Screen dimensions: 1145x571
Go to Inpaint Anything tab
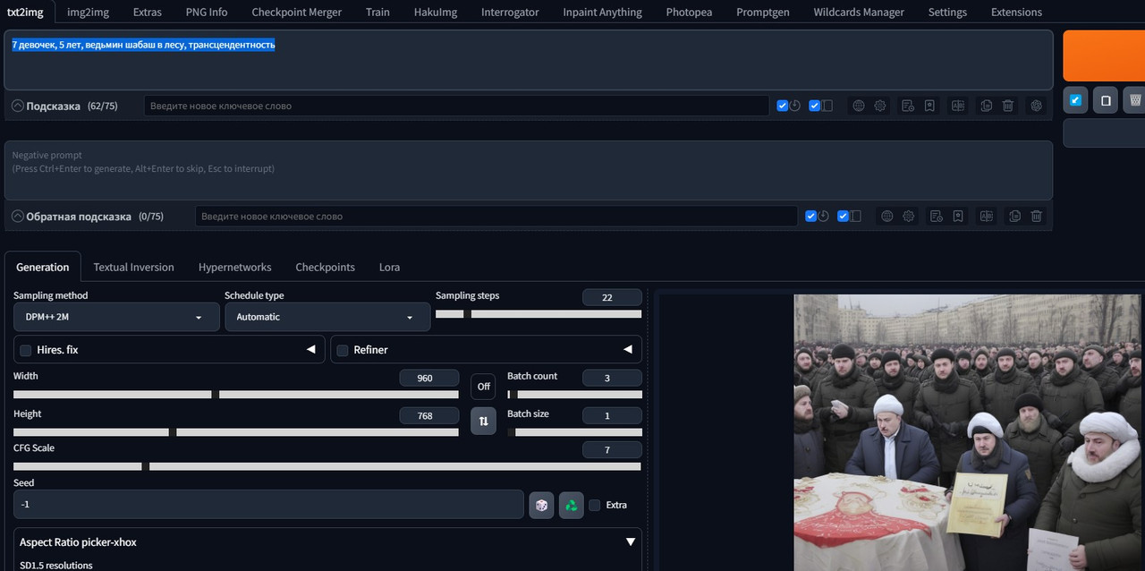602,12
